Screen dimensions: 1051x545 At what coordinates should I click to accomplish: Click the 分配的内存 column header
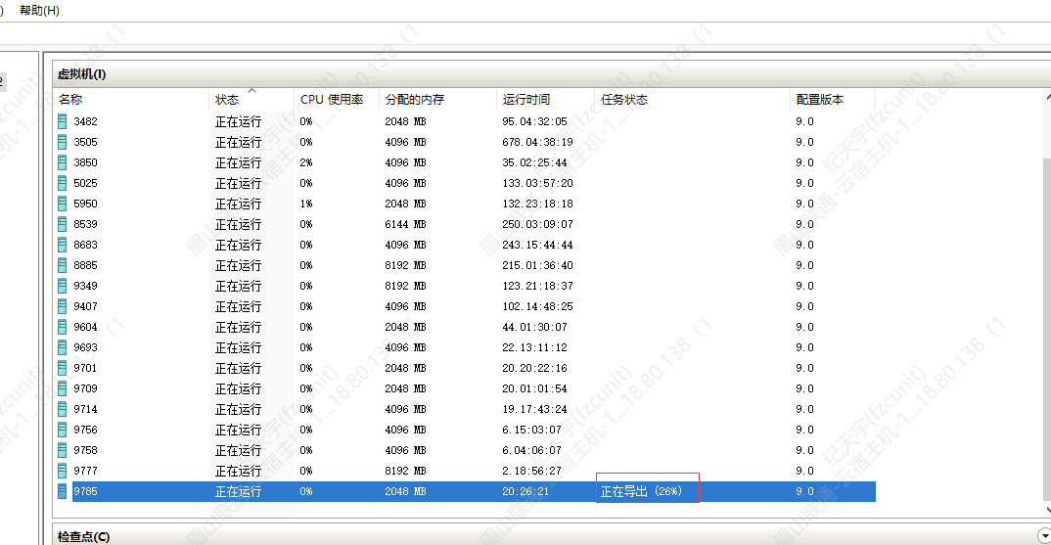(x=414, y=100)
